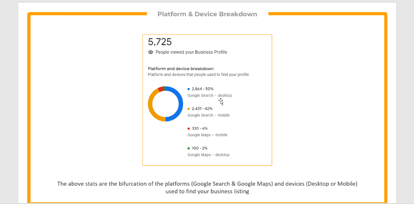Screen dimensions: 414x204
Task: Click the Google Maps – mobile label
Action: 207,135
